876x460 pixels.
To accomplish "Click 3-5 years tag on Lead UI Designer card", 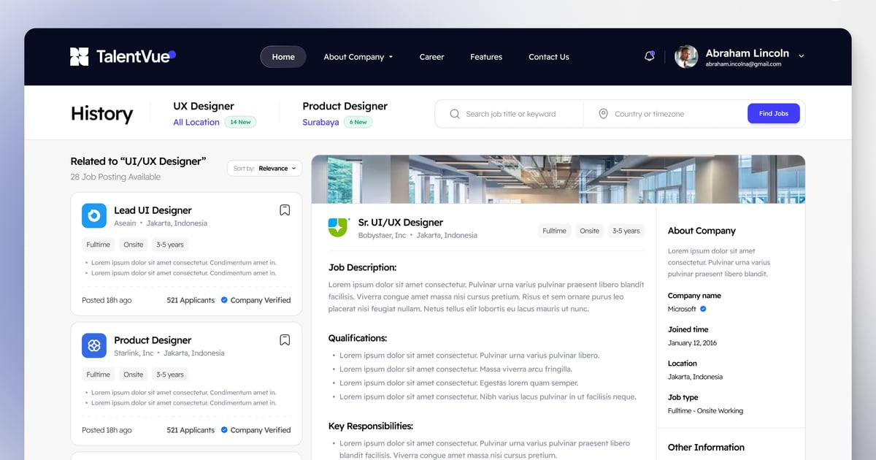I will click(x=170, y=245).
